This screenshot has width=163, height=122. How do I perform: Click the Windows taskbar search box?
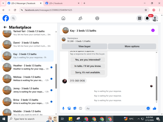33,119
